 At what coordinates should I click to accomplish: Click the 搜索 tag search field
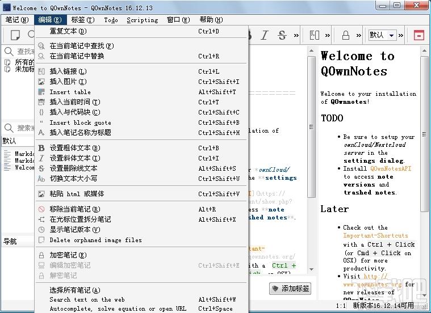(26, 128)
